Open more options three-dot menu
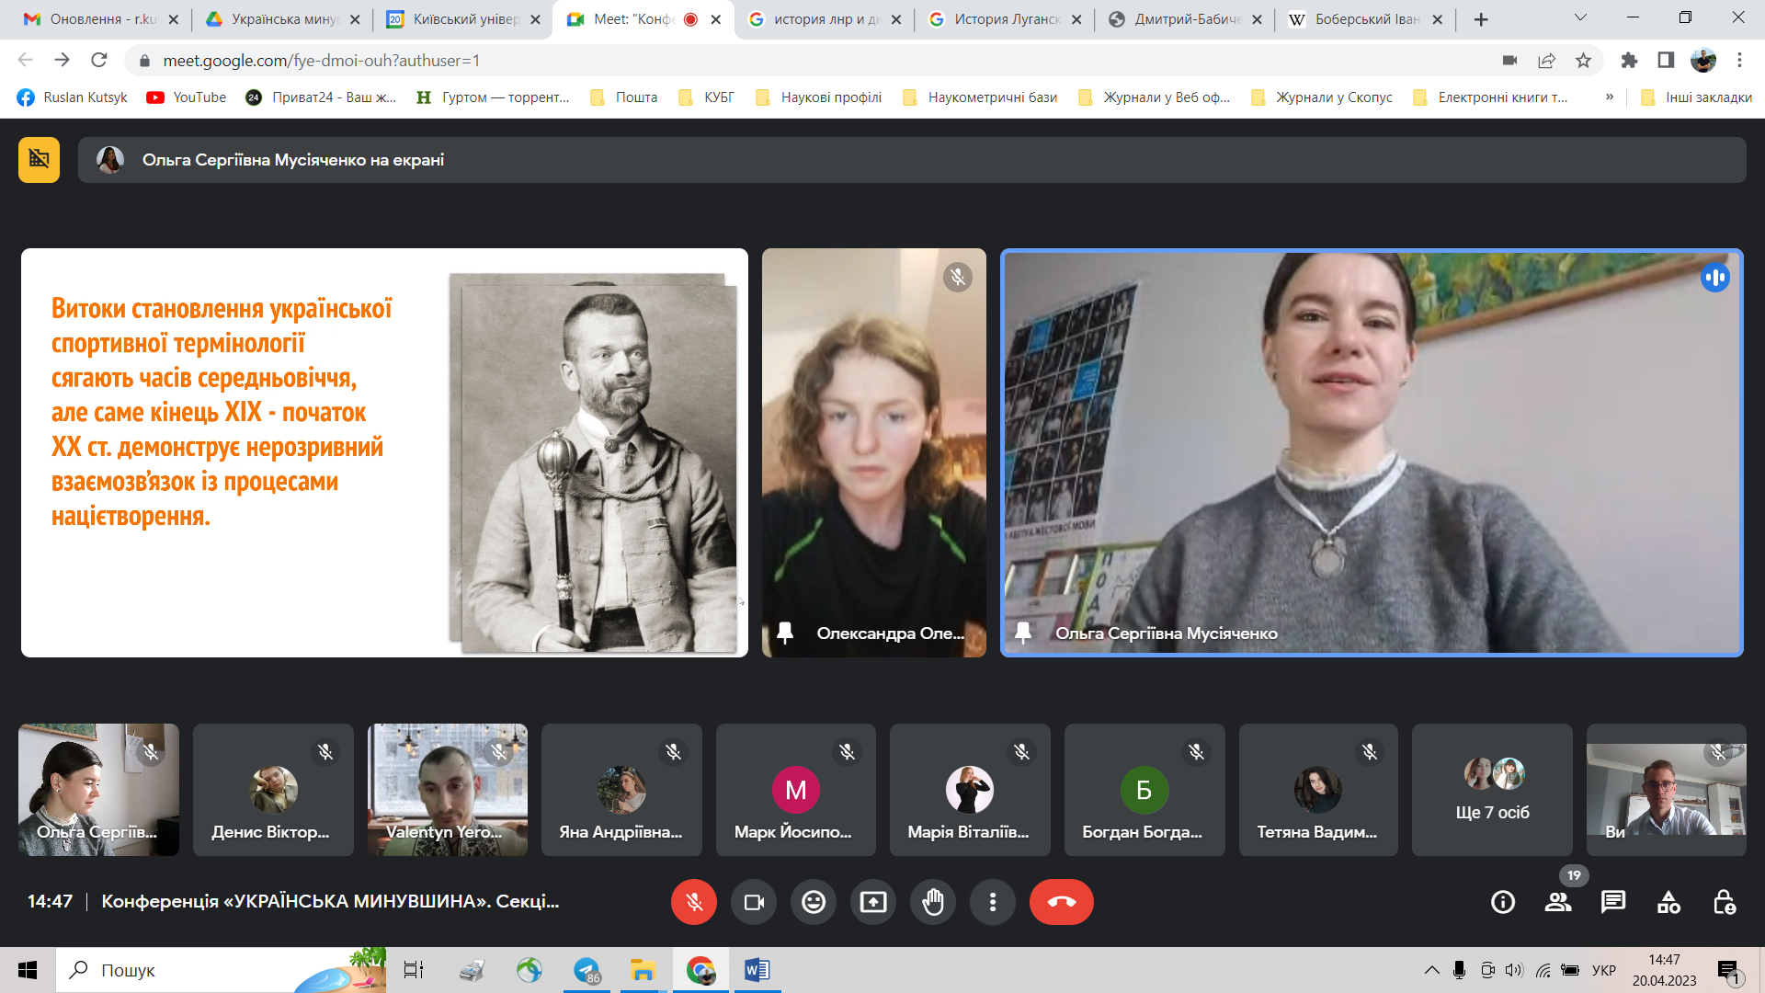Screen dimensions: 1765x993 click(993, 902)
